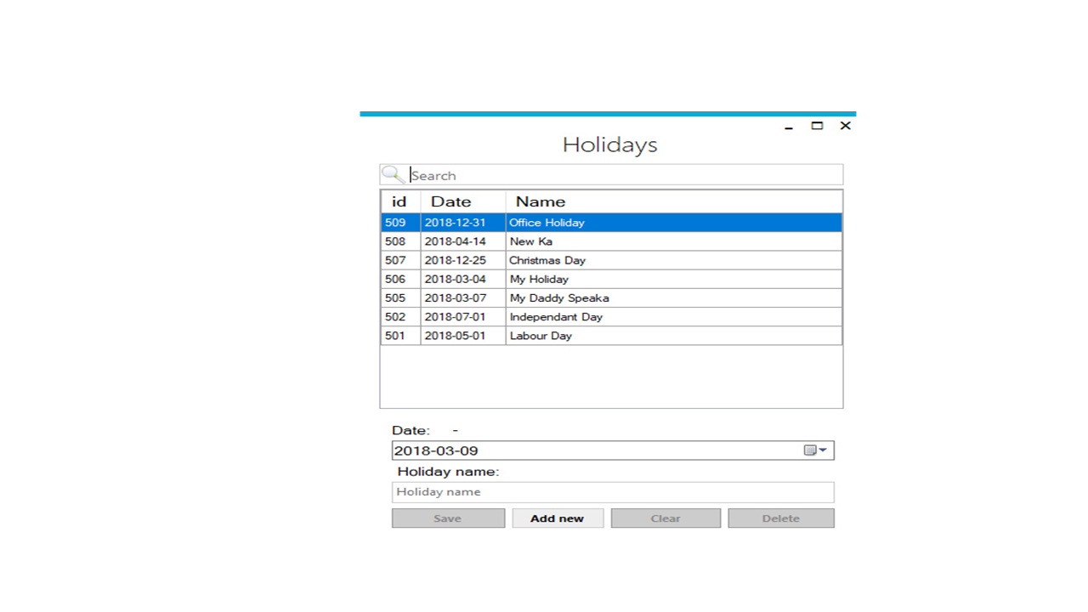Click the Save button
Image resolution: width=1088 pixels, height=612 pixels.
pyautogui.click(x=447, y=518)
